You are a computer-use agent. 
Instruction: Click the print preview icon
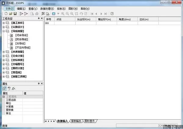[32, 14]
